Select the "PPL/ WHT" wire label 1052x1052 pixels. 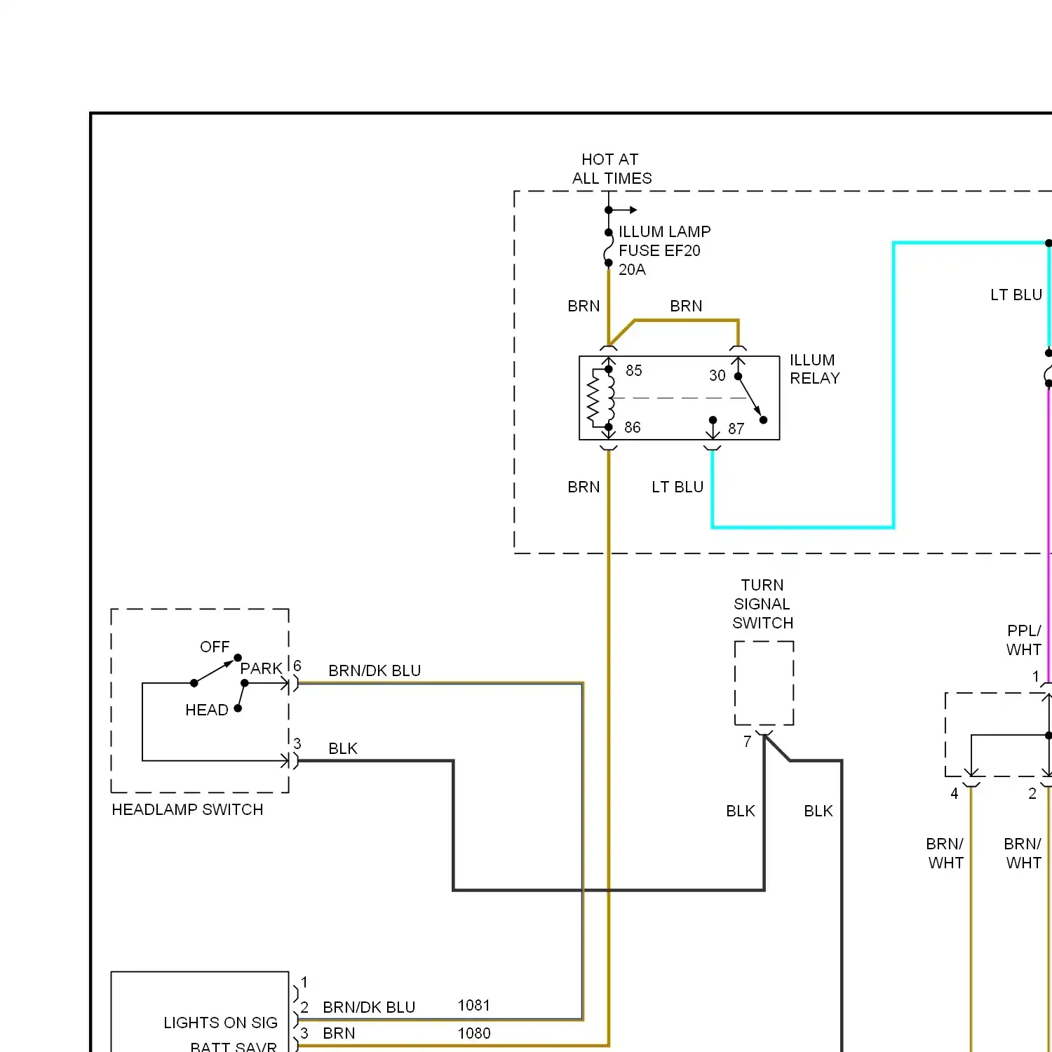coord(1024,640)
